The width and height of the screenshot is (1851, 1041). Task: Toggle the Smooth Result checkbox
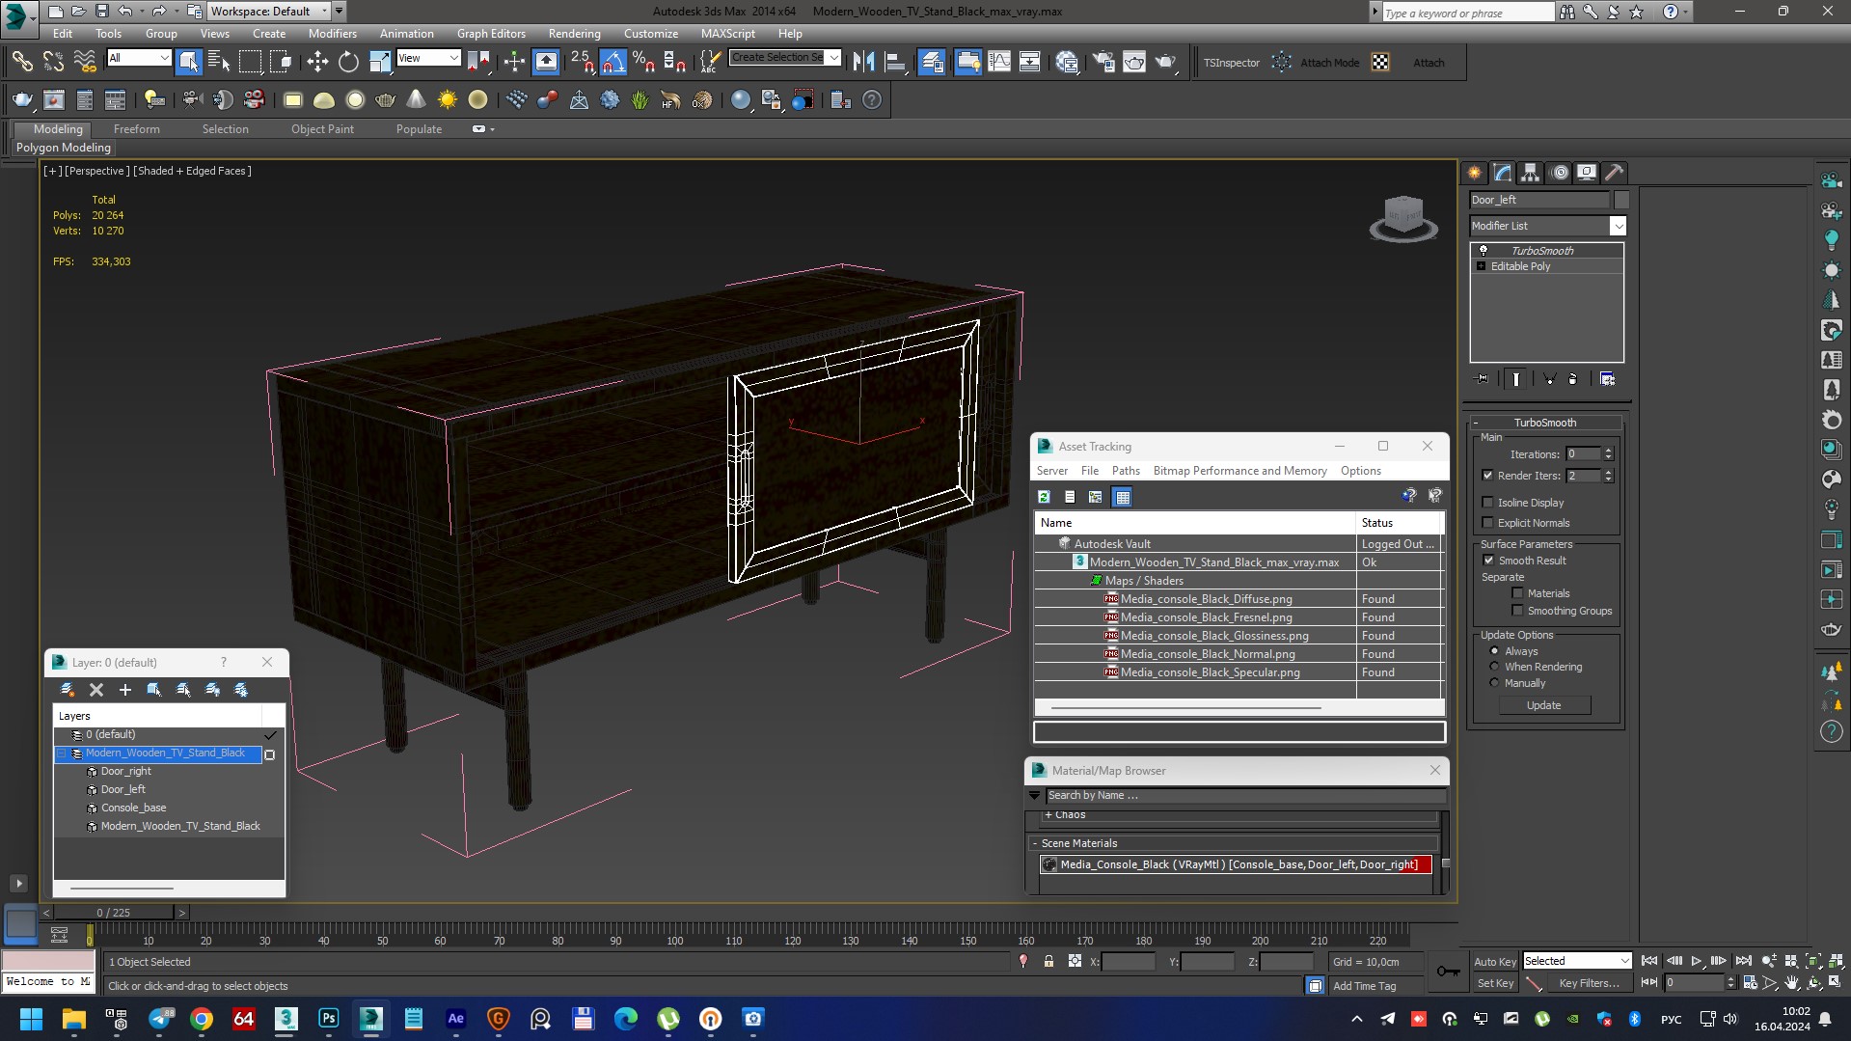click(1488, 561)
